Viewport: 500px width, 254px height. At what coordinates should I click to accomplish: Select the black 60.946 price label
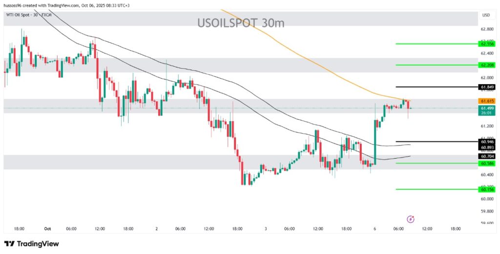tap(487, 142)
